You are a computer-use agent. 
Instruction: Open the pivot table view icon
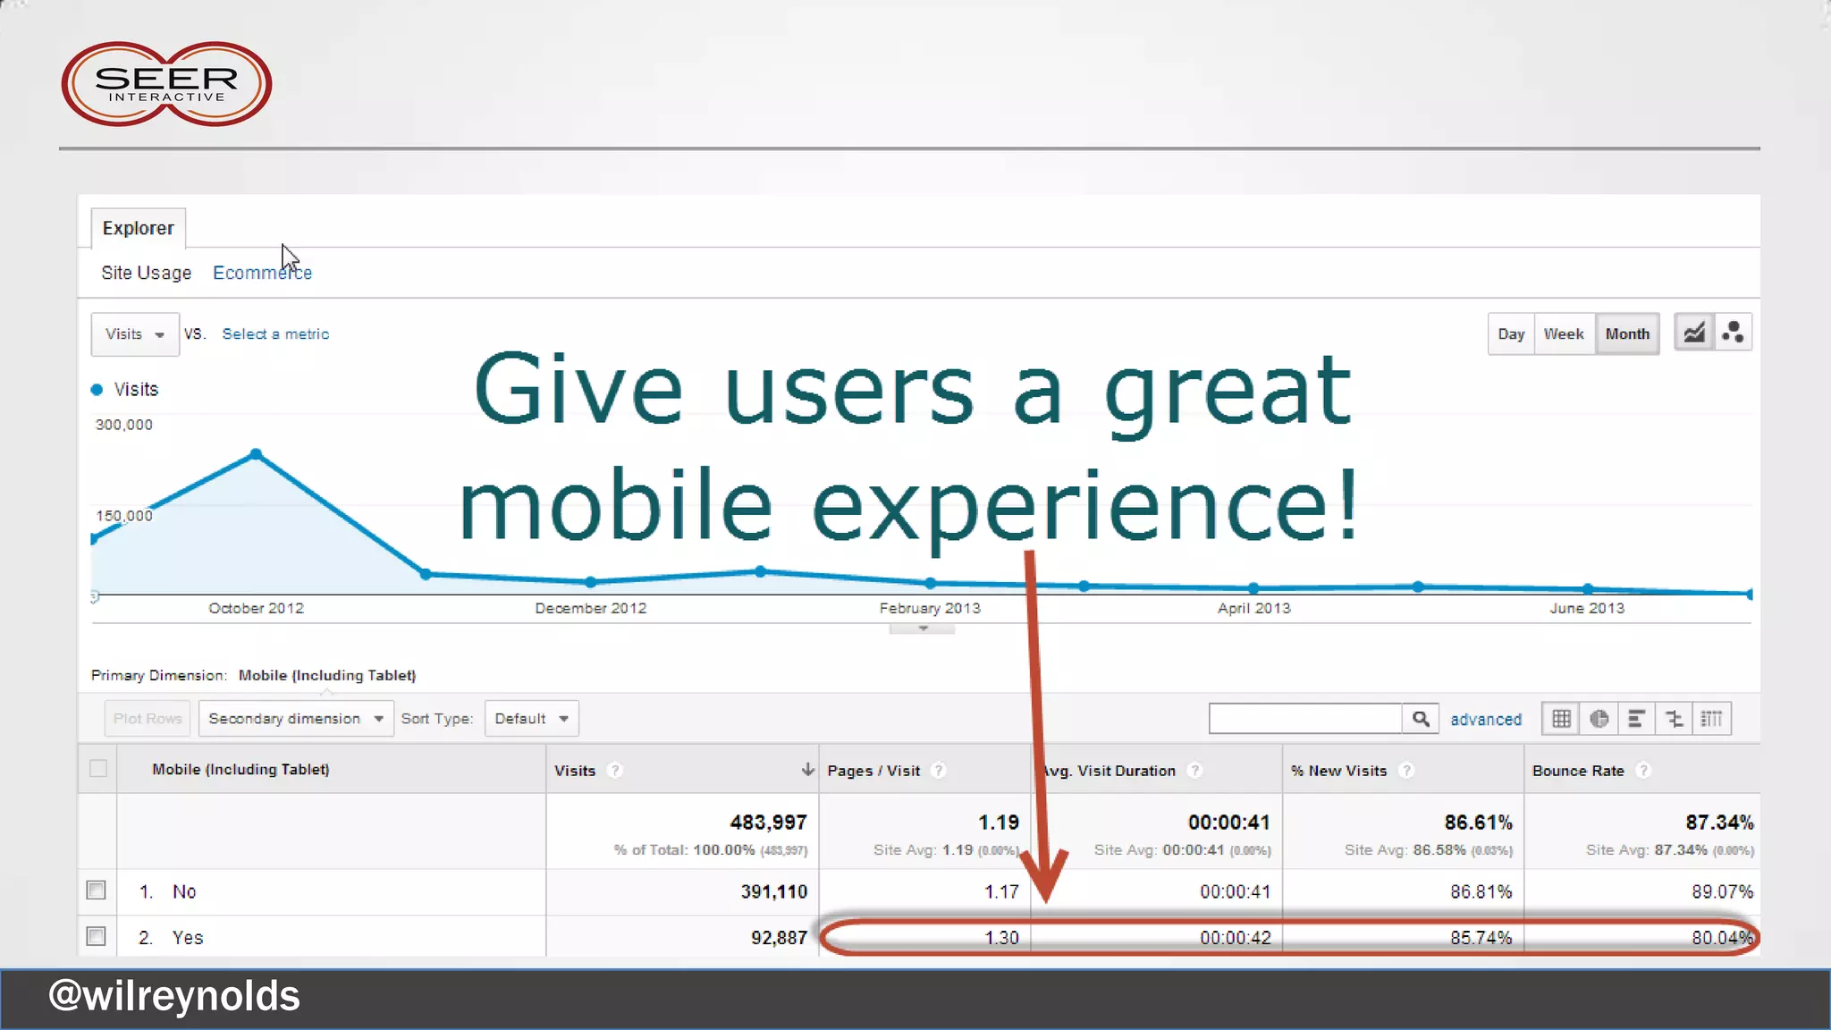(1711, 719)
